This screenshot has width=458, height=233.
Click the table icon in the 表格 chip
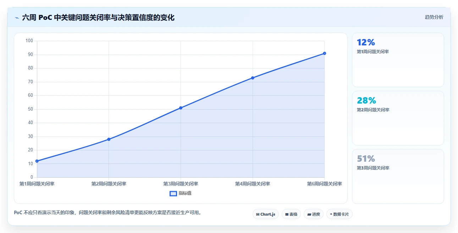click(287, 214)
